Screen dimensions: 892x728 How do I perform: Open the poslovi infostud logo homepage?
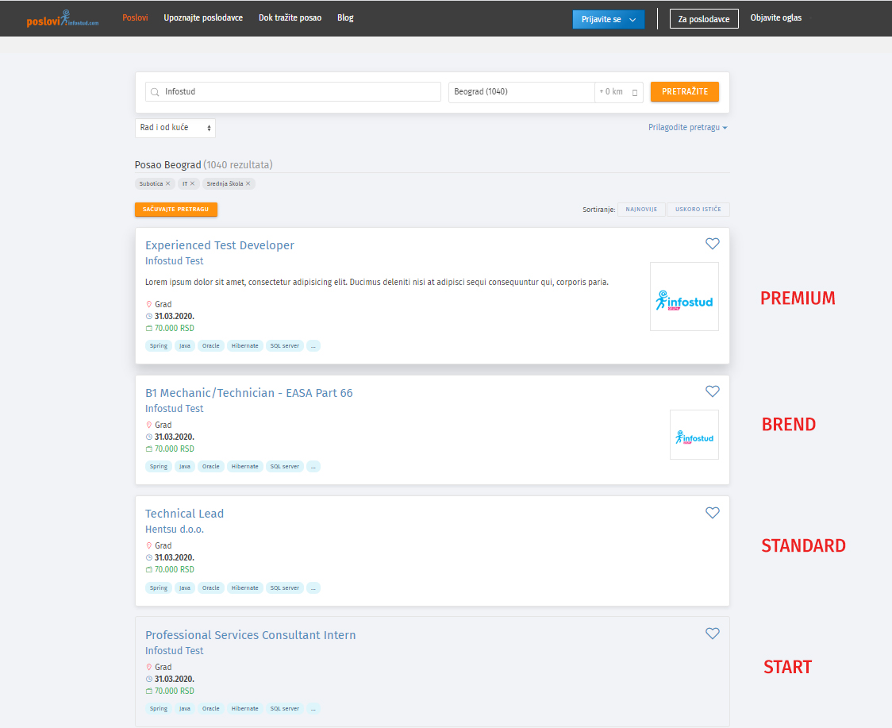coord(63,19)
